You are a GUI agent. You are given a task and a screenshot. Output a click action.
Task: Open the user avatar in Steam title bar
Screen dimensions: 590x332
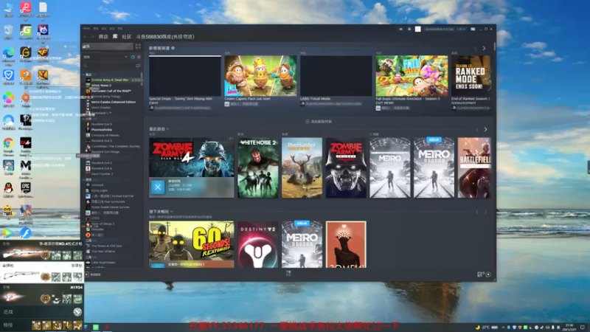(x=417, y=29)
